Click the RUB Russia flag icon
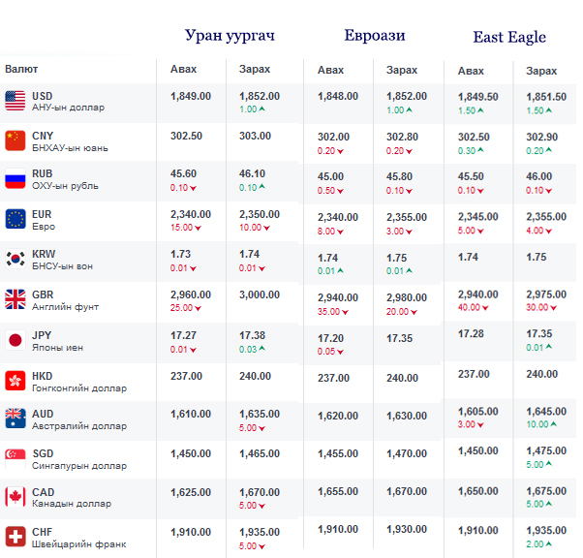This screenshot has width=583, height=558. [x=15, y=179]
